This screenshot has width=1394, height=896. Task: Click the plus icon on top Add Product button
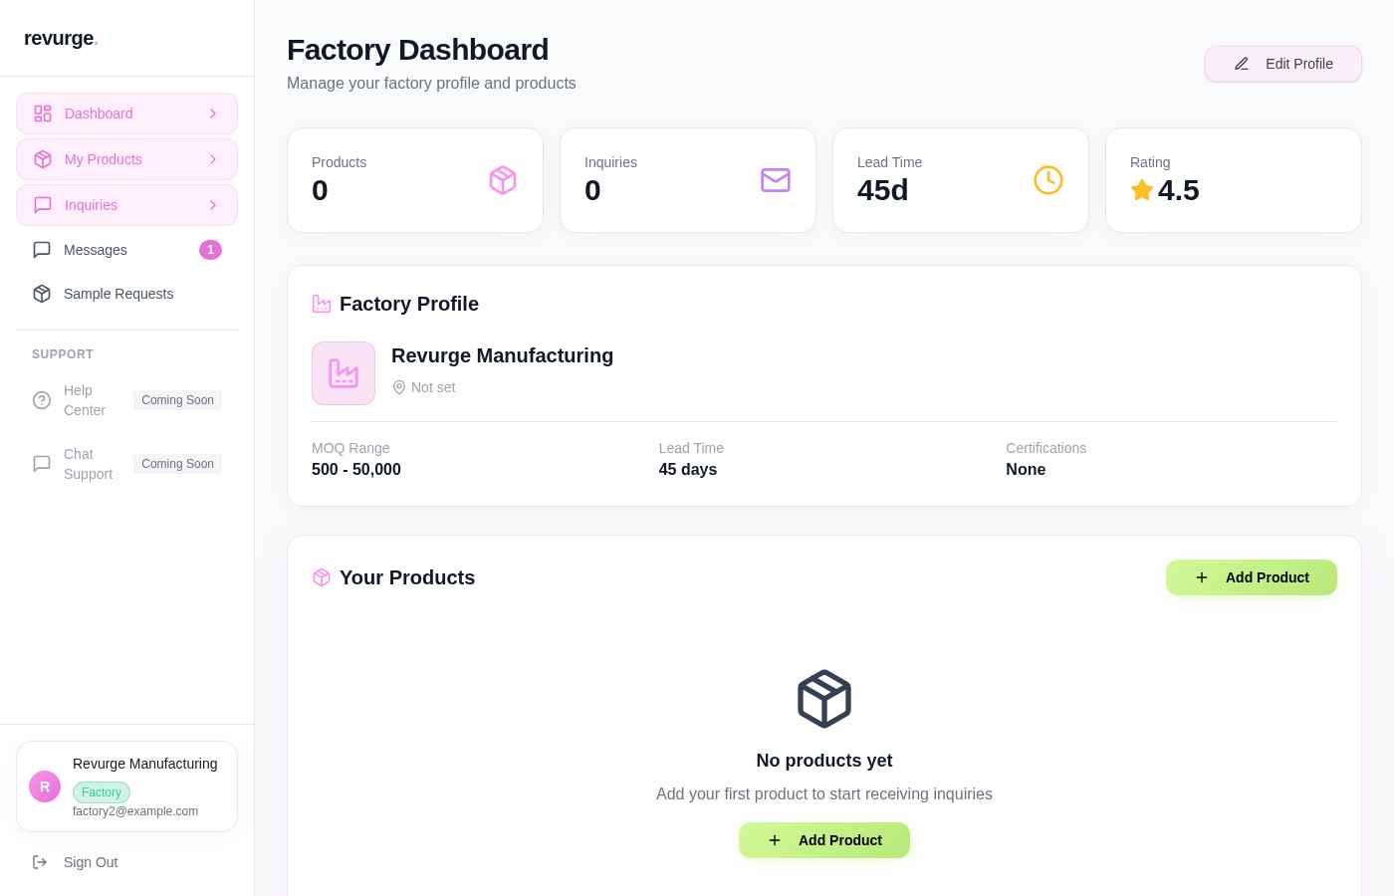click(1202, 577)
